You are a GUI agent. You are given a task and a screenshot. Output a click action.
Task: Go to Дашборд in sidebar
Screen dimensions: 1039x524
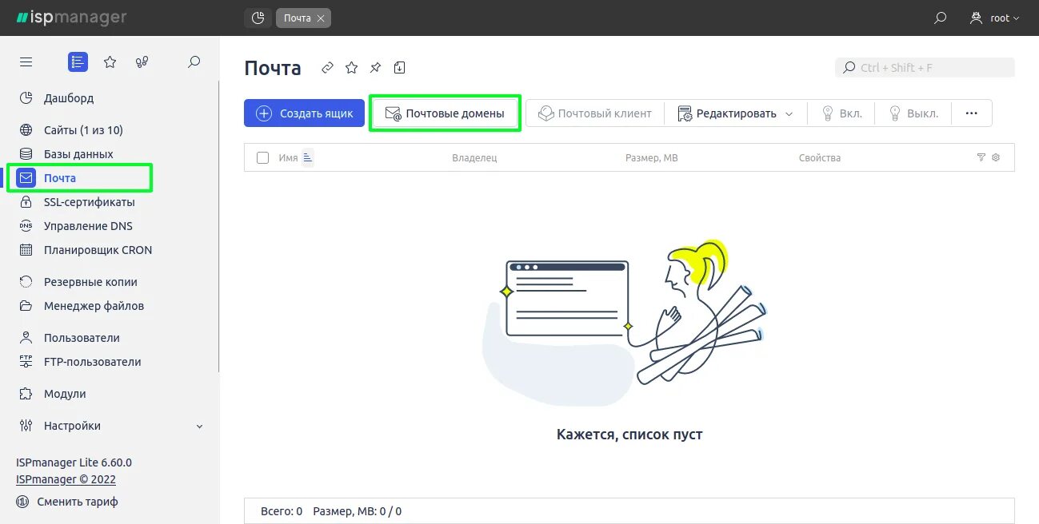[x=69, y=98]
